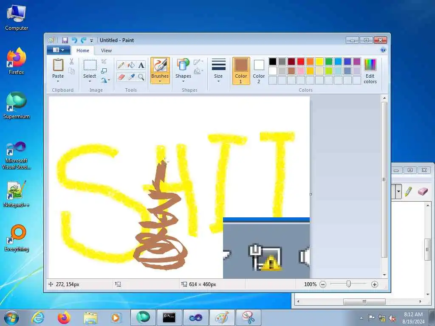This screenshot has width=435, height=326.
Task: Click the Select rectangle tool icon
Action: (90, 65)
